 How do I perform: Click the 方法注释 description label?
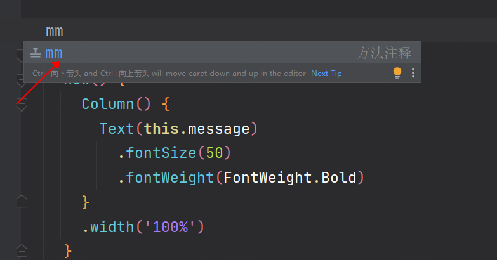point(383,53)
